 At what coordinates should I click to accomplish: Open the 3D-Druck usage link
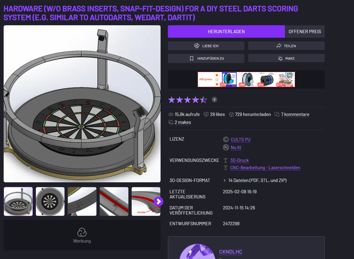(x=239, y=160)
